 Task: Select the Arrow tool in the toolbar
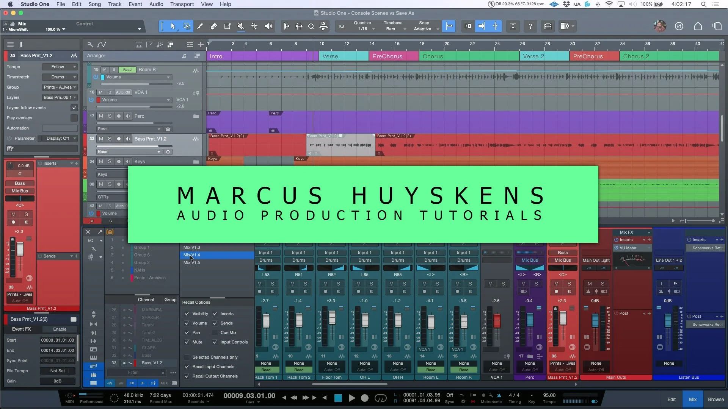point(173,26)
